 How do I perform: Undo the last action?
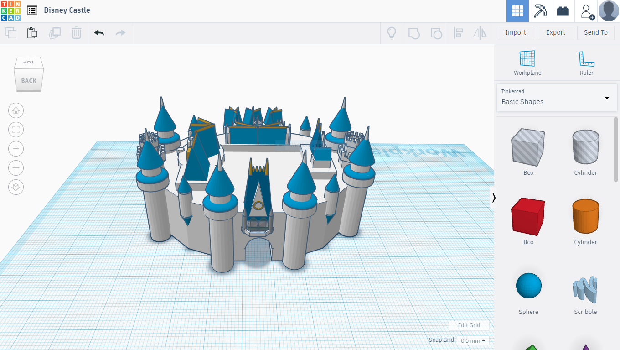(99, 33)
